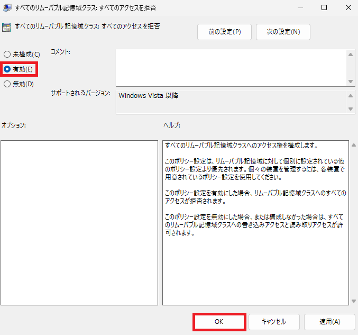This screenshot has height=335, width=358.
Task: Click the ヘルプ: label
Action: 172,125
